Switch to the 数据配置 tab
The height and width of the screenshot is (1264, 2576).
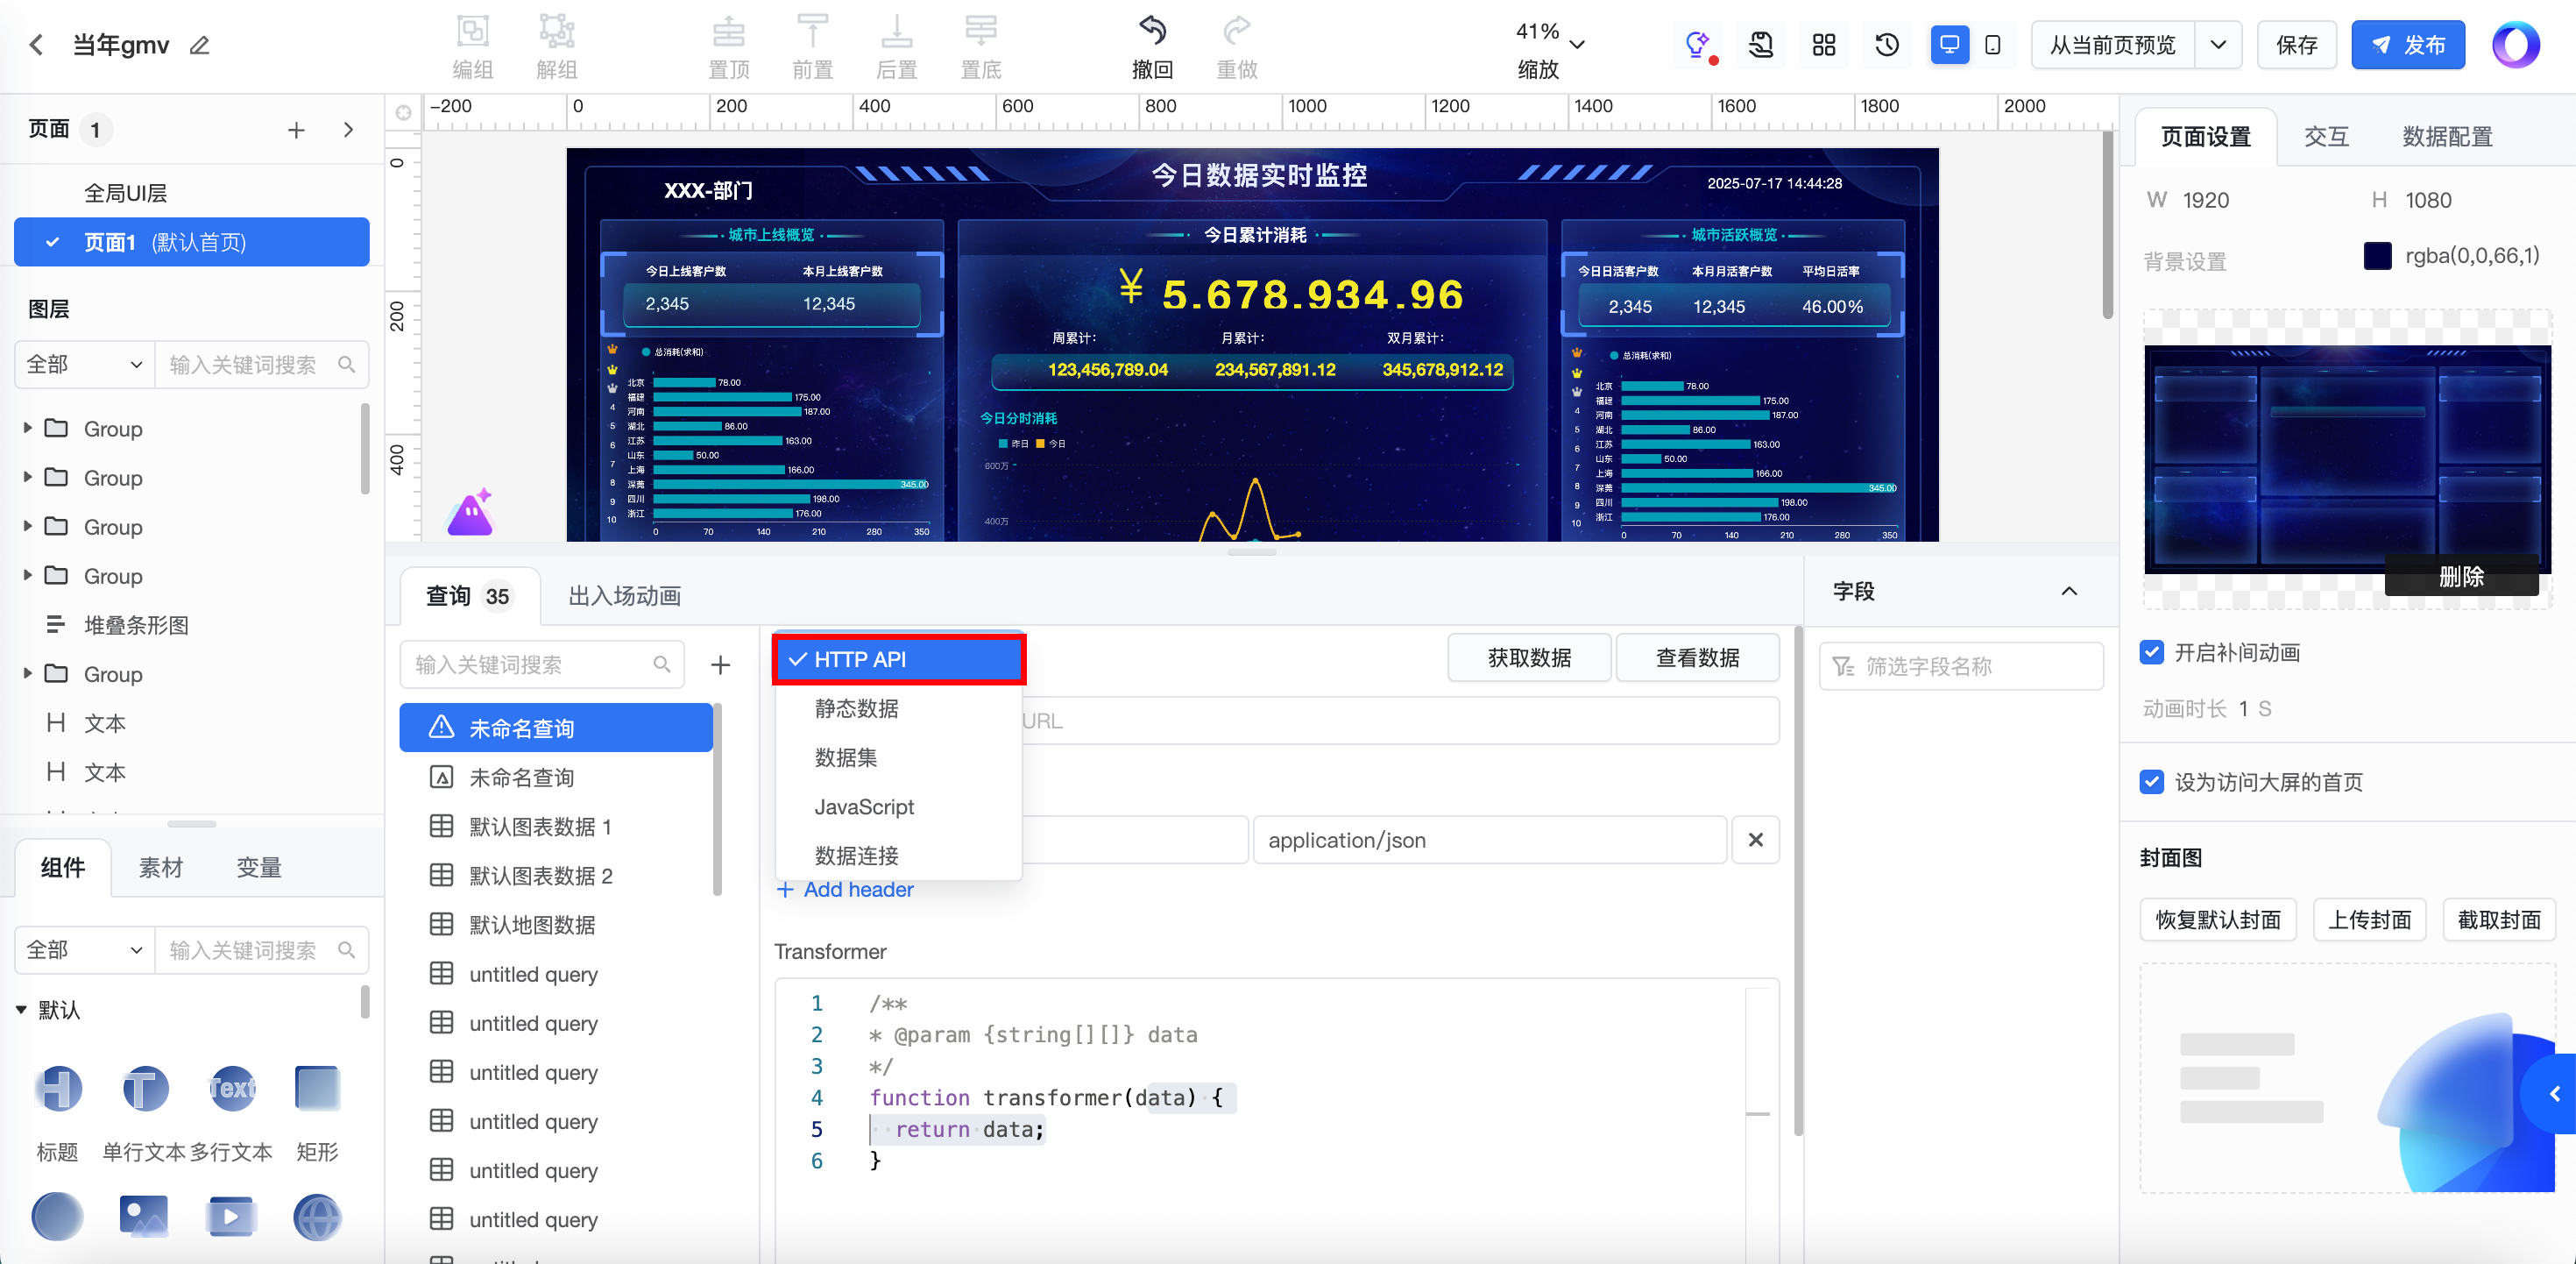(x=2446, y=137)
